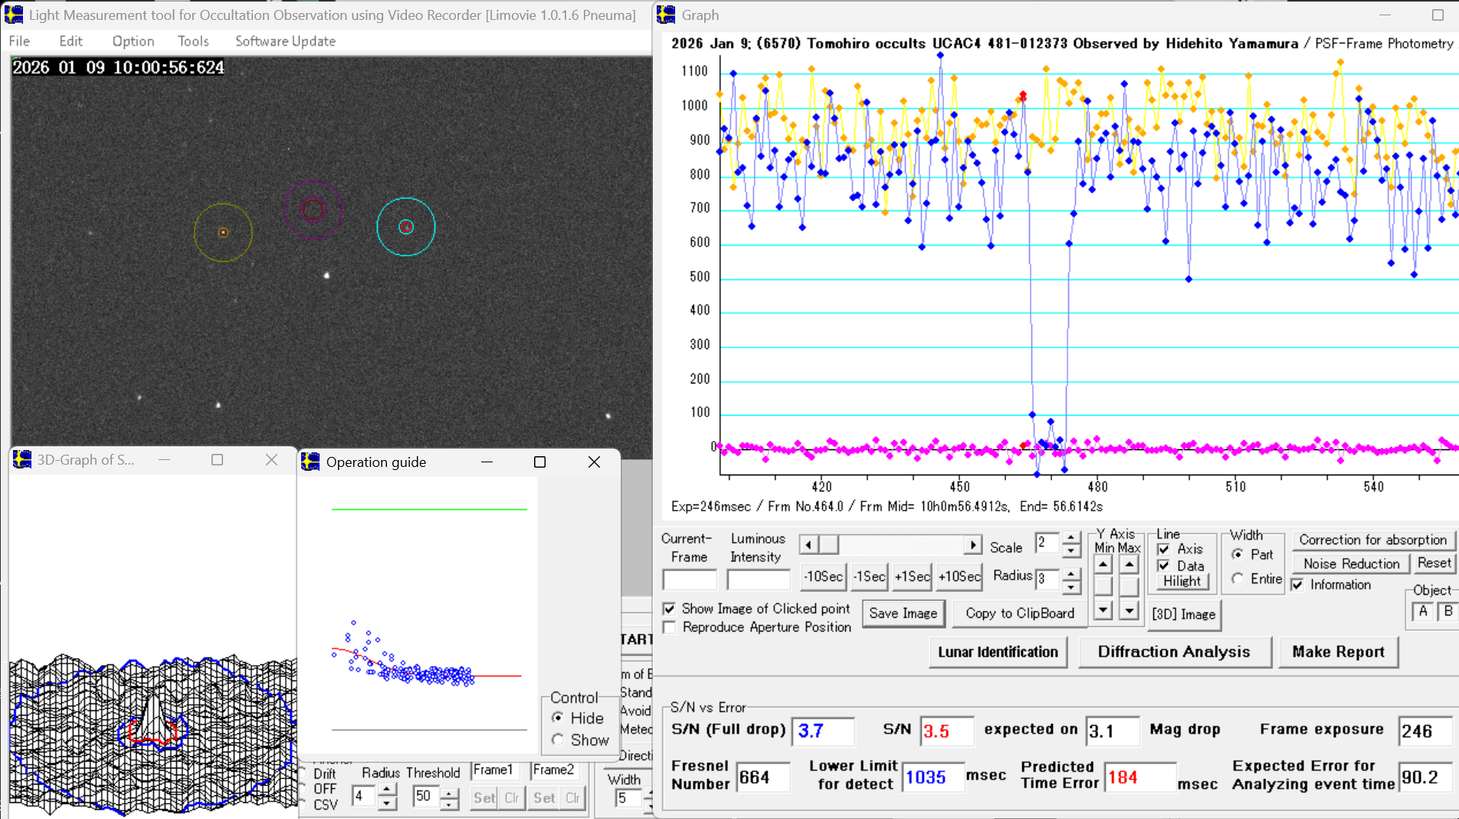
Task: Open the Software Update menu
Action: point(285,41)
